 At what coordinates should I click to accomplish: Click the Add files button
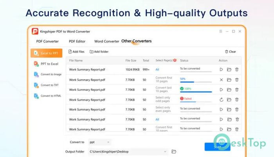pyautogui.click(x=76, y=51)
